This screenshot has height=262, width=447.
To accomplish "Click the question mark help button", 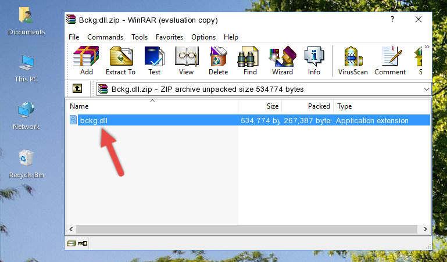I will pos(392,19).
